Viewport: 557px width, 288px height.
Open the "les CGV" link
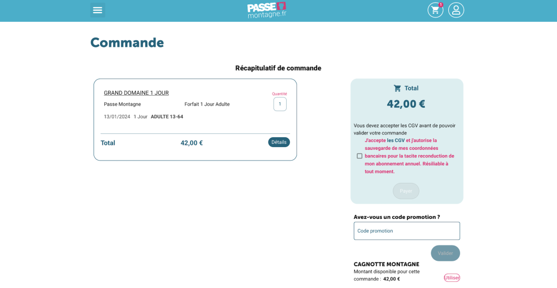396,140
